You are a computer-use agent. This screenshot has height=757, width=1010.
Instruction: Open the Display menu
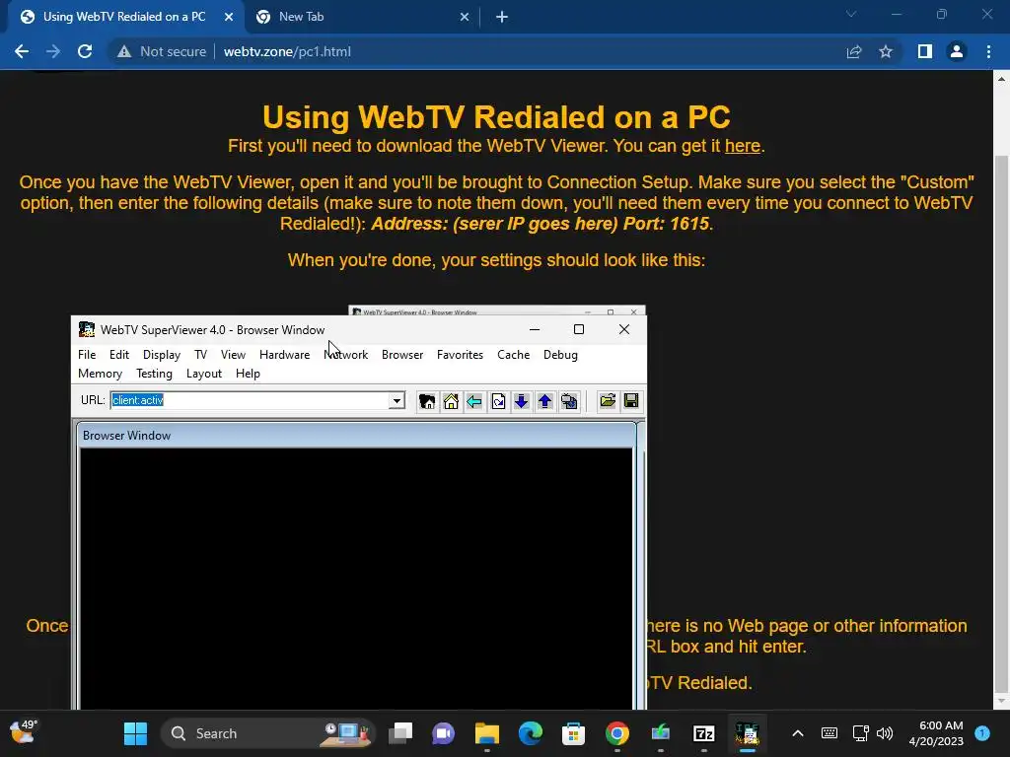(x=162, y=355)
